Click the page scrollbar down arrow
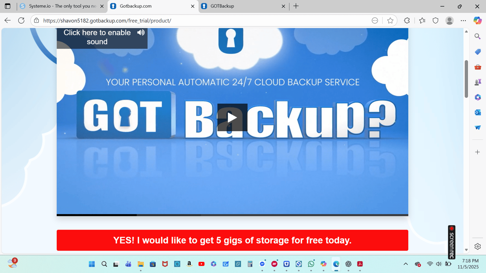The width and height of the screenshot is (486, 273). [466, 250]
